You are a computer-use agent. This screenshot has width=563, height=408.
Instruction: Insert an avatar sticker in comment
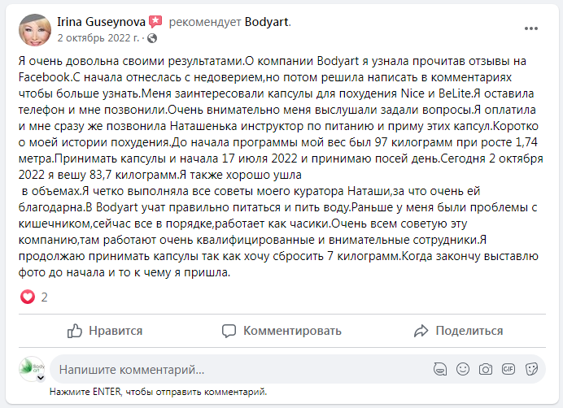tap(440, 369)
